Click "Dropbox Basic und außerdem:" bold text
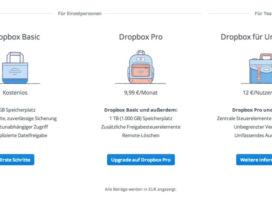The height and width of the screenshot is (204, 272). [141, 110]
